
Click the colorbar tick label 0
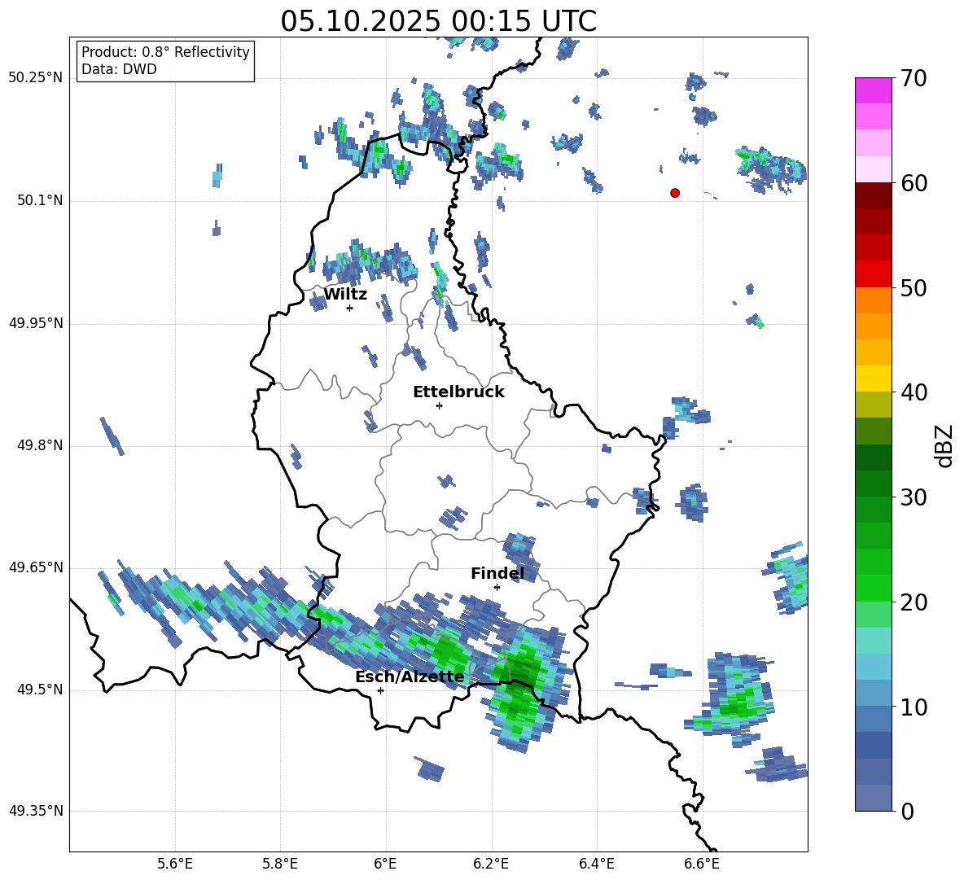[x=907, y=811]
